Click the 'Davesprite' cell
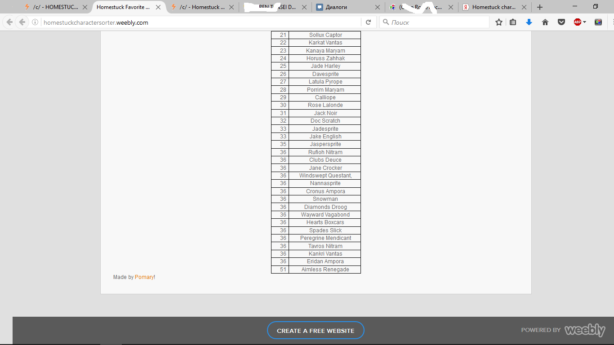Screen dimensions: 614x345 pyautogui.click(x=325, y=74)
